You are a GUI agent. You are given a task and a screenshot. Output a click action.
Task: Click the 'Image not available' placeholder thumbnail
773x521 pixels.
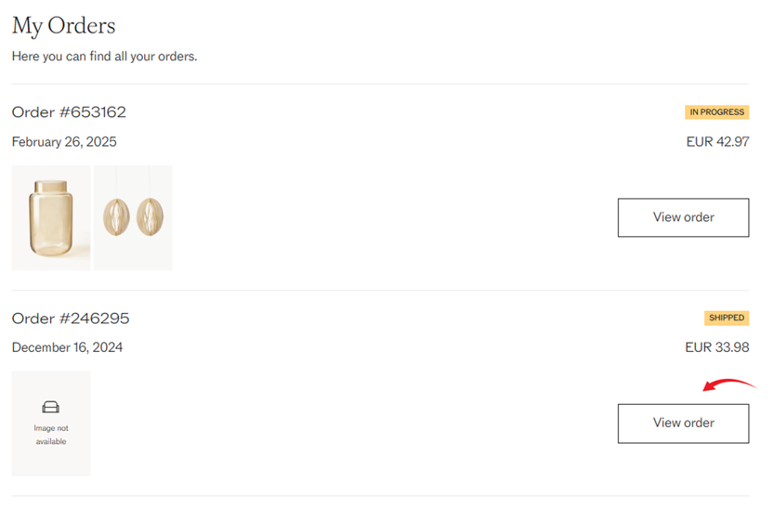coord(51,423)
